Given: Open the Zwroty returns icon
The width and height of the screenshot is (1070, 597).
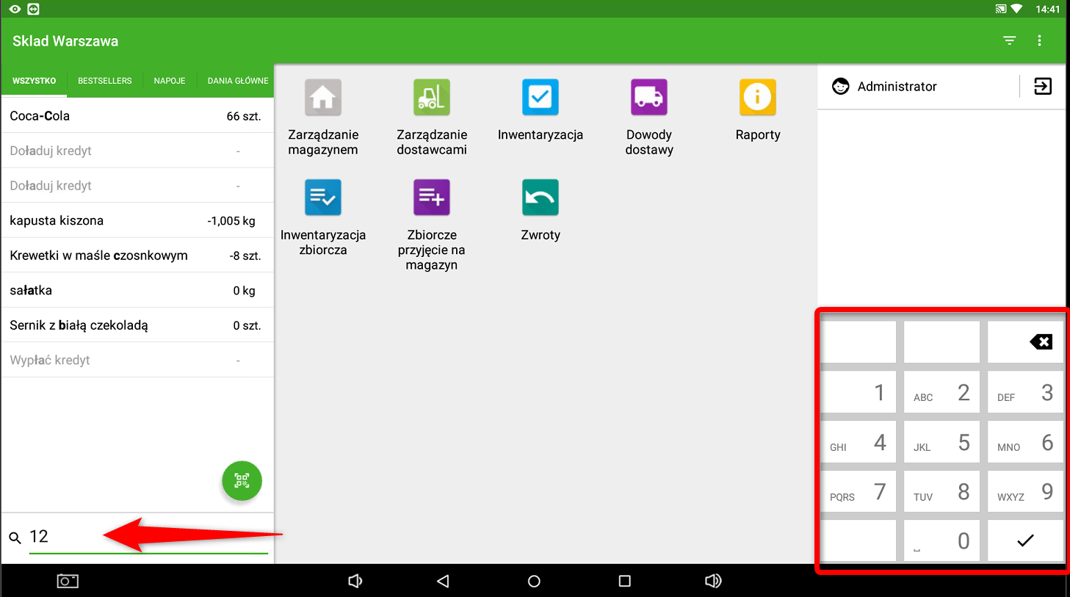Looking at the screenshot, I should point(540,198).
